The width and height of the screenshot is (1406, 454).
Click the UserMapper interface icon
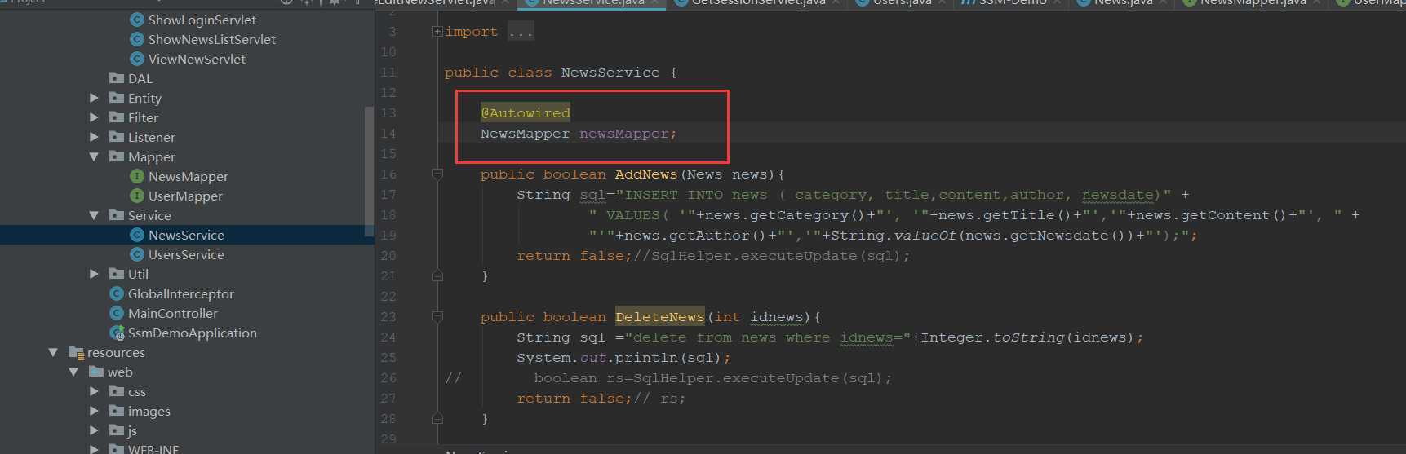point(137,196)
